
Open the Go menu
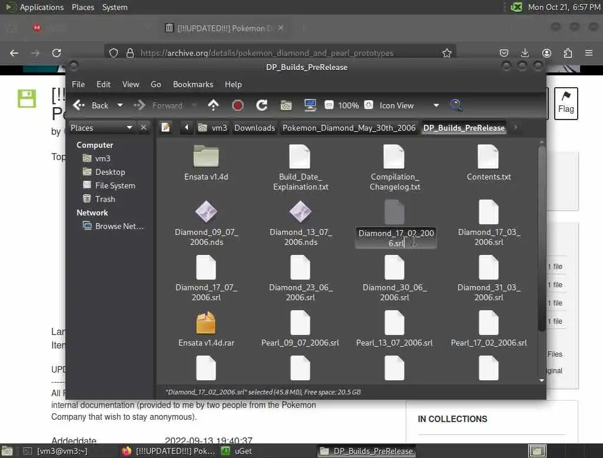point(155,84)
